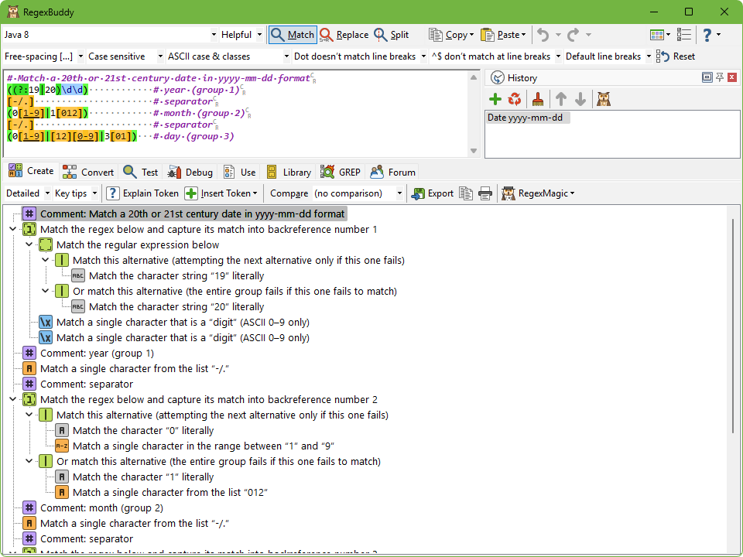Click the Paste toolbar button
The width and height of the screenshot is (743, 557).
(x=503, y=35)
